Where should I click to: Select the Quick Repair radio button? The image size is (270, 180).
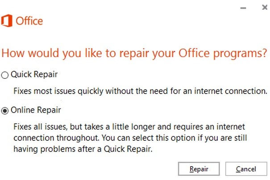(x=5, y=75)
